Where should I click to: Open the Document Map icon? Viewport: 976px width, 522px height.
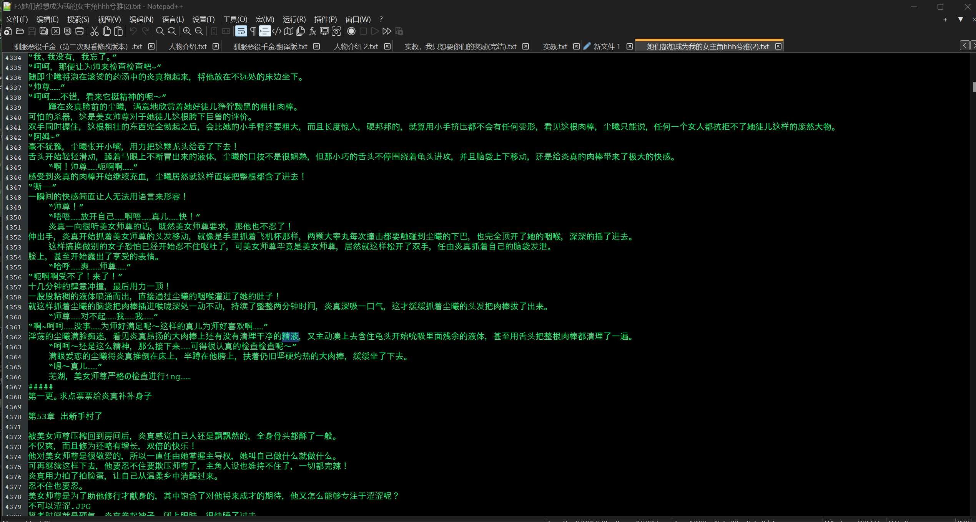click(289, 31)
